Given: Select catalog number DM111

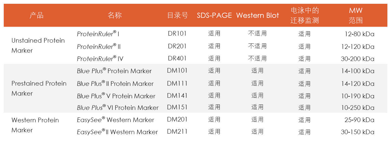Looking at the screenshot, I should click(177, 83).
